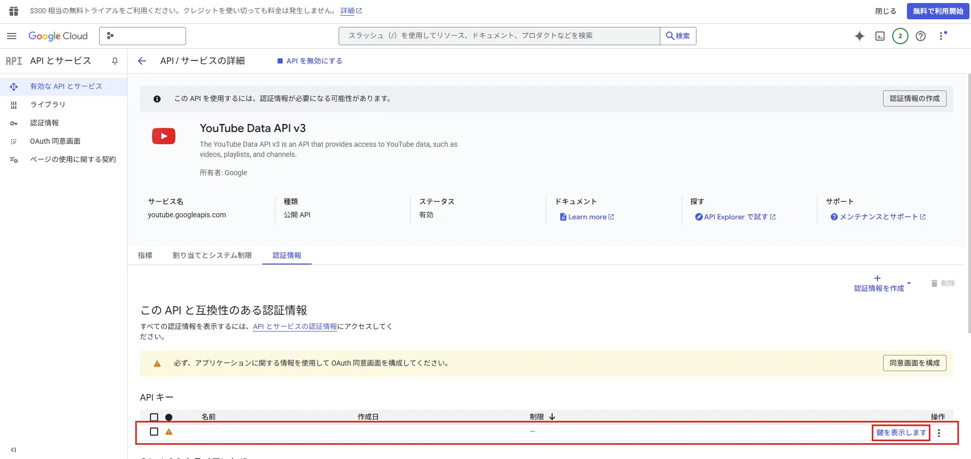The image size is (971, 459).
Task: Check the API key row checkbox
Action: coord(154,432)
